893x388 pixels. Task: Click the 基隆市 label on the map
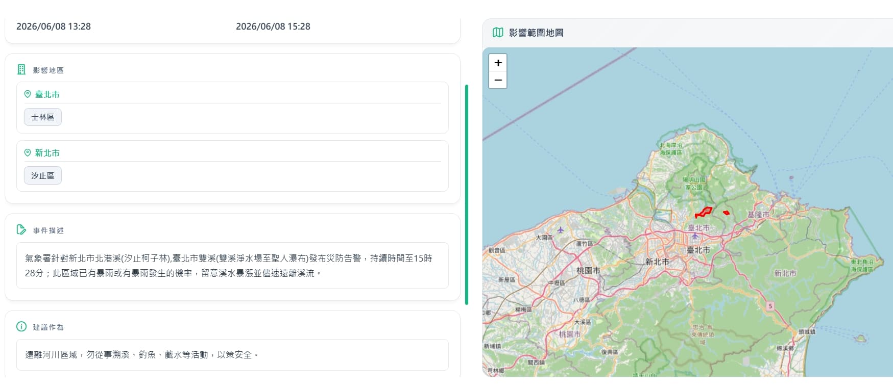758,215
